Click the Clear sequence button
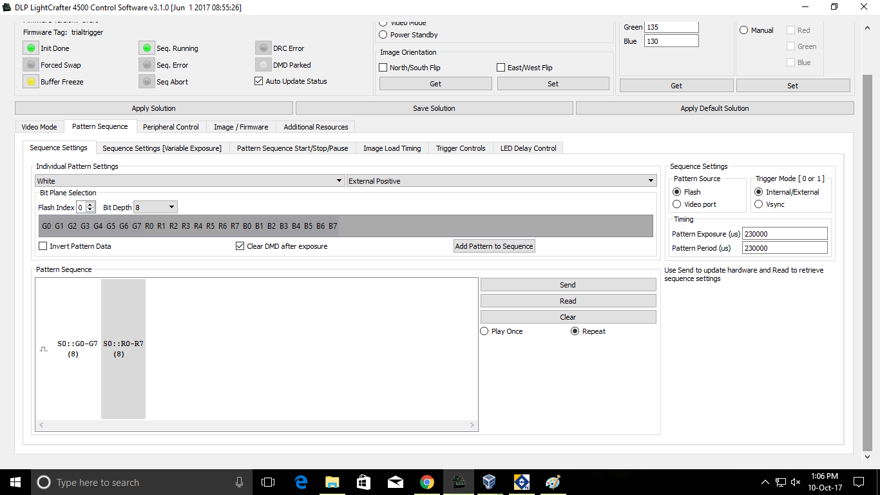The width and height of the screenshot is (880, 495). (568, 317)
